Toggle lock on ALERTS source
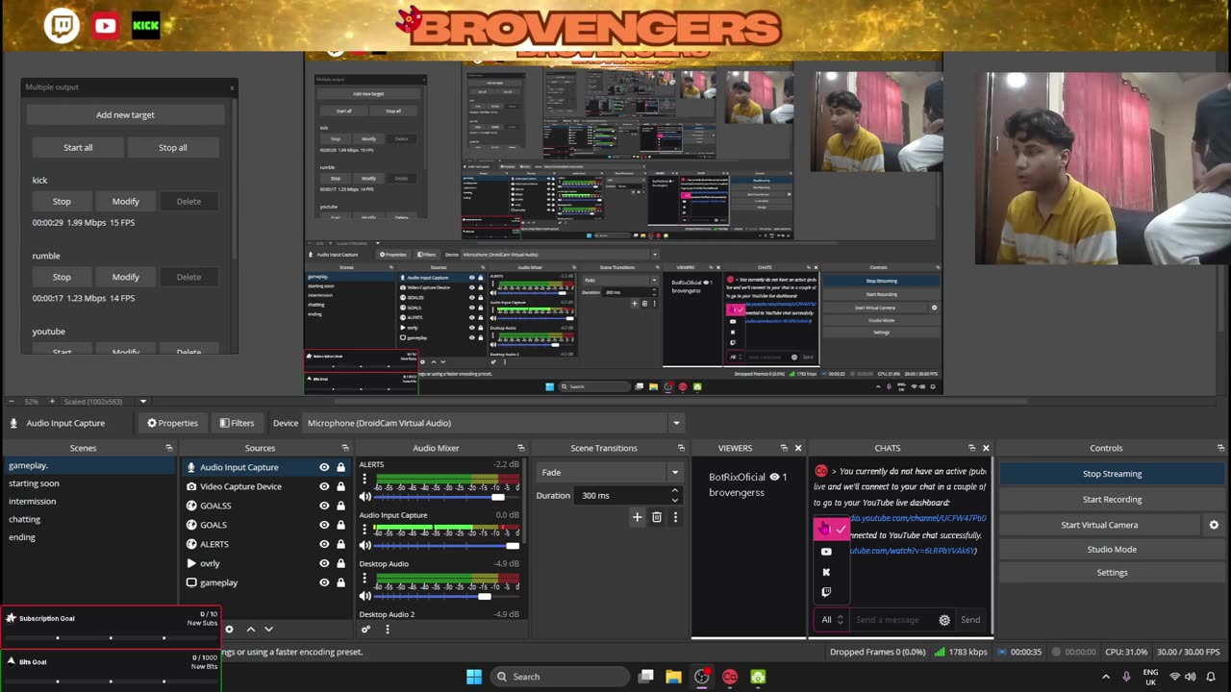 tap(340, 544)
